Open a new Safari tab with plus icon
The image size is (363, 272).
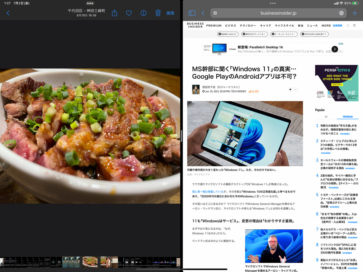coord(355,13)
